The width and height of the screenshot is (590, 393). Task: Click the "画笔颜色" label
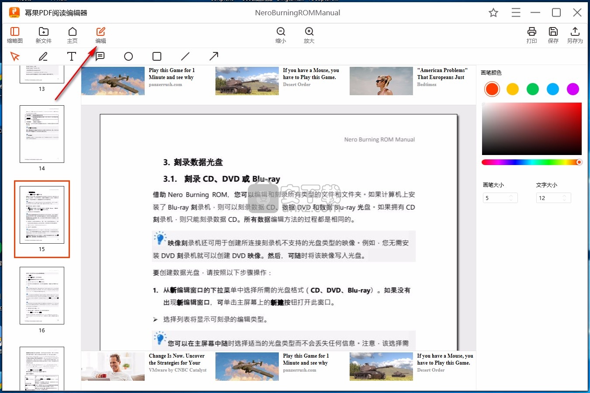click(x=491, y=72)
